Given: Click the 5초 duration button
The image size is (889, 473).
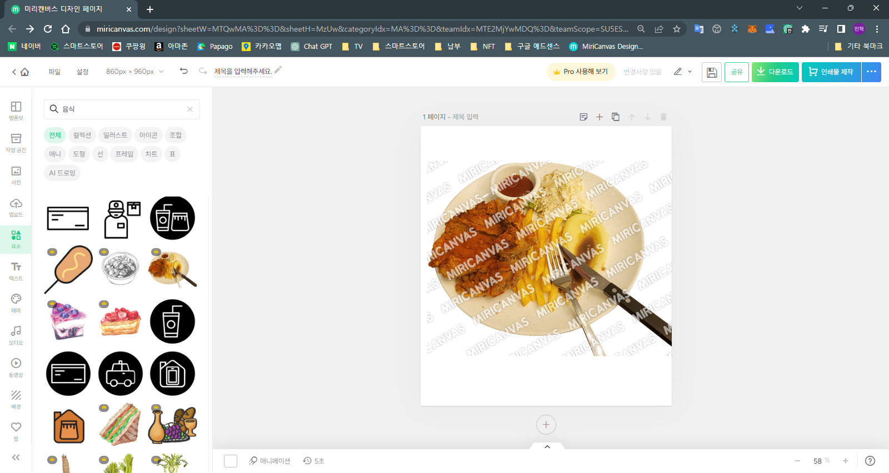Looking at the screenshot, I should pos(314,461).
